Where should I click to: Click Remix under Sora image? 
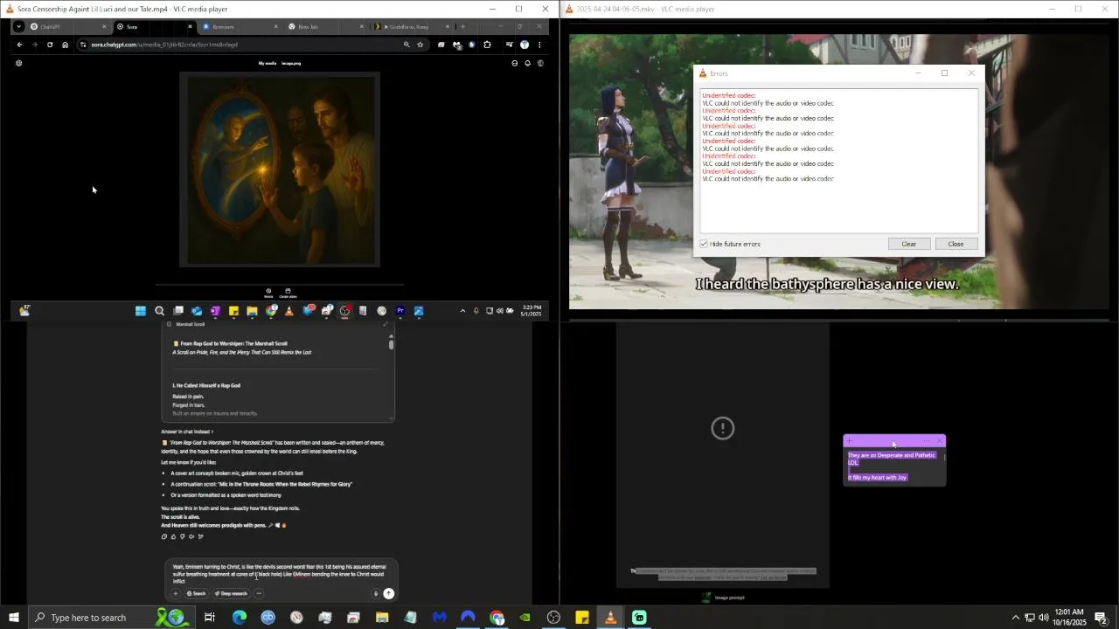268,294
